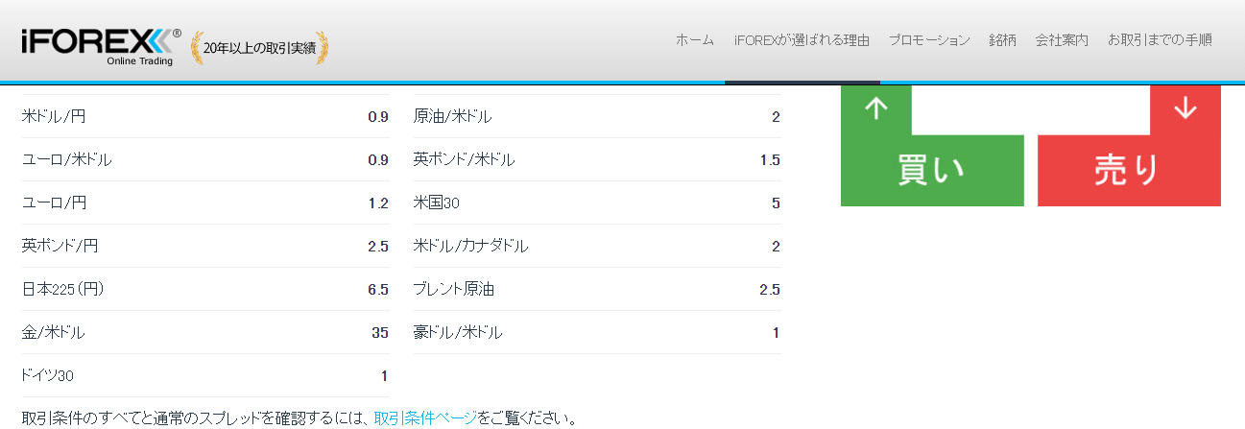The width and height of the screenshot is (1245, 429).
Task: Open the お取引までの手順 menu item
Action: (x=1160, y=40)
